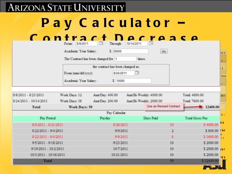Open the calendar picker beside the 8/8/2011 From date

click(x=101, y=43)
